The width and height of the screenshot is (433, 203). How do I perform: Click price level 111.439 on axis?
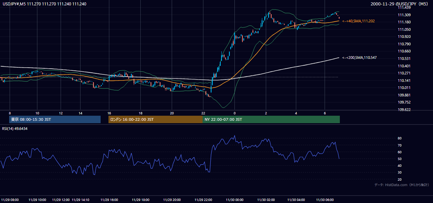tap(404, 7)
